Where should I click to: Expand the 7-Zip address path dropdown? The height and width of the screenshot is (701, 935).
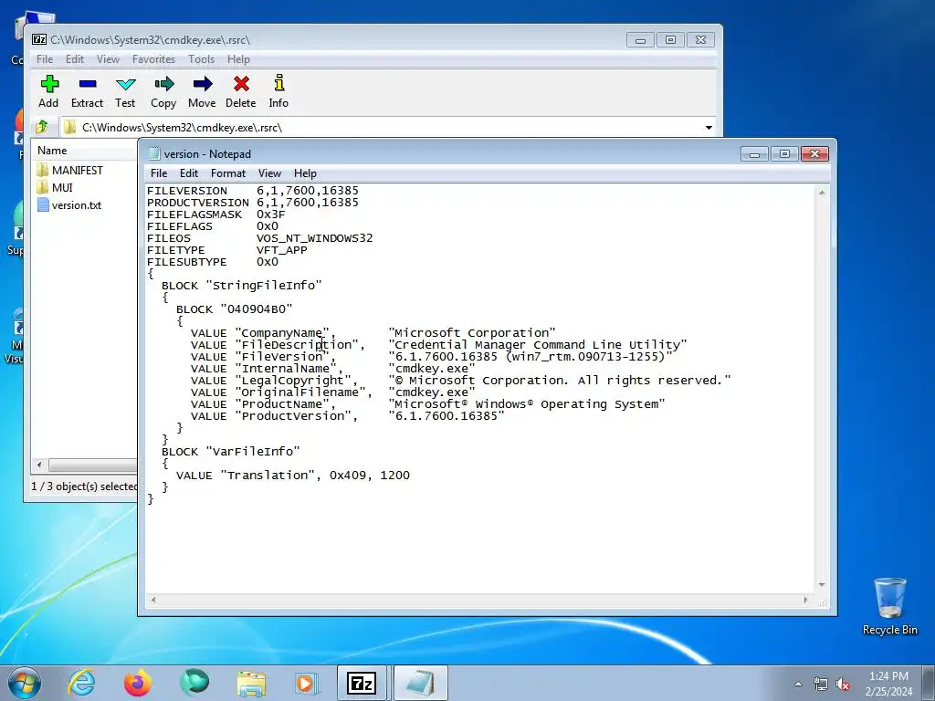point(709,128)
